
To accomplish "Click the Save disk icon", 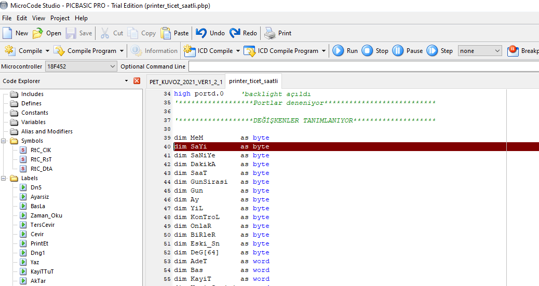I will click(71, 33).
